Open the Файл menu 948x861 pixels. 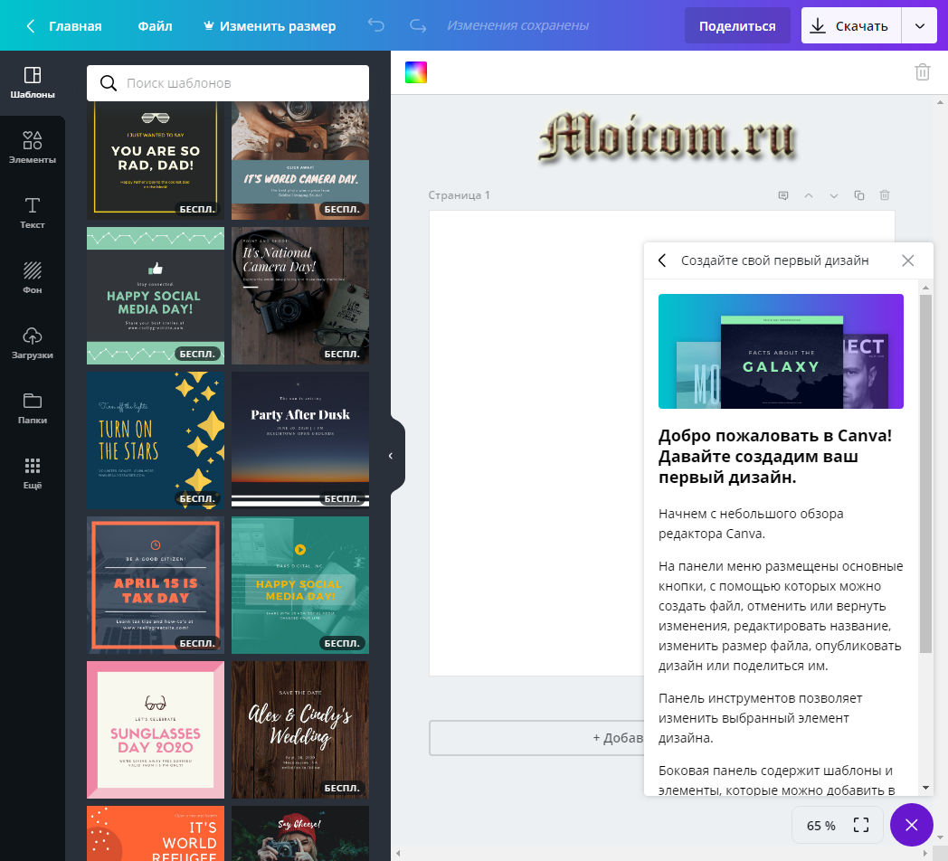click(x=155, y=26)
